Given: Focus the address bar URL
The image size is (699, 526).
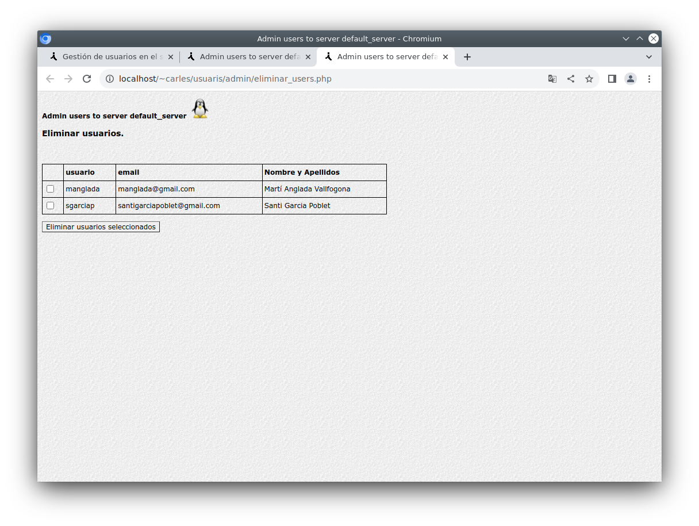Looking at the screenshot, I should coord(225,79).
